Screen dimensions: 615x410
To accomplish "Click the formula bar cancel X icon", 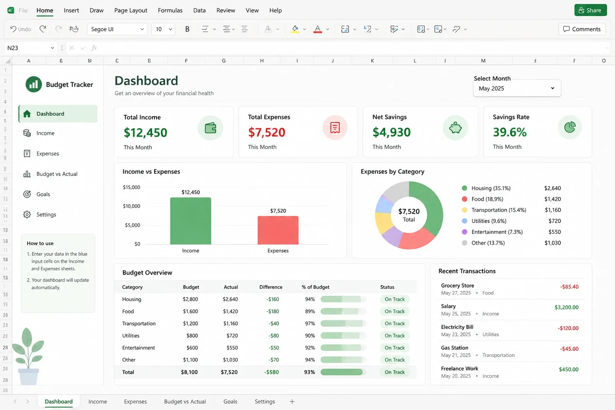I will coord(72,48).
